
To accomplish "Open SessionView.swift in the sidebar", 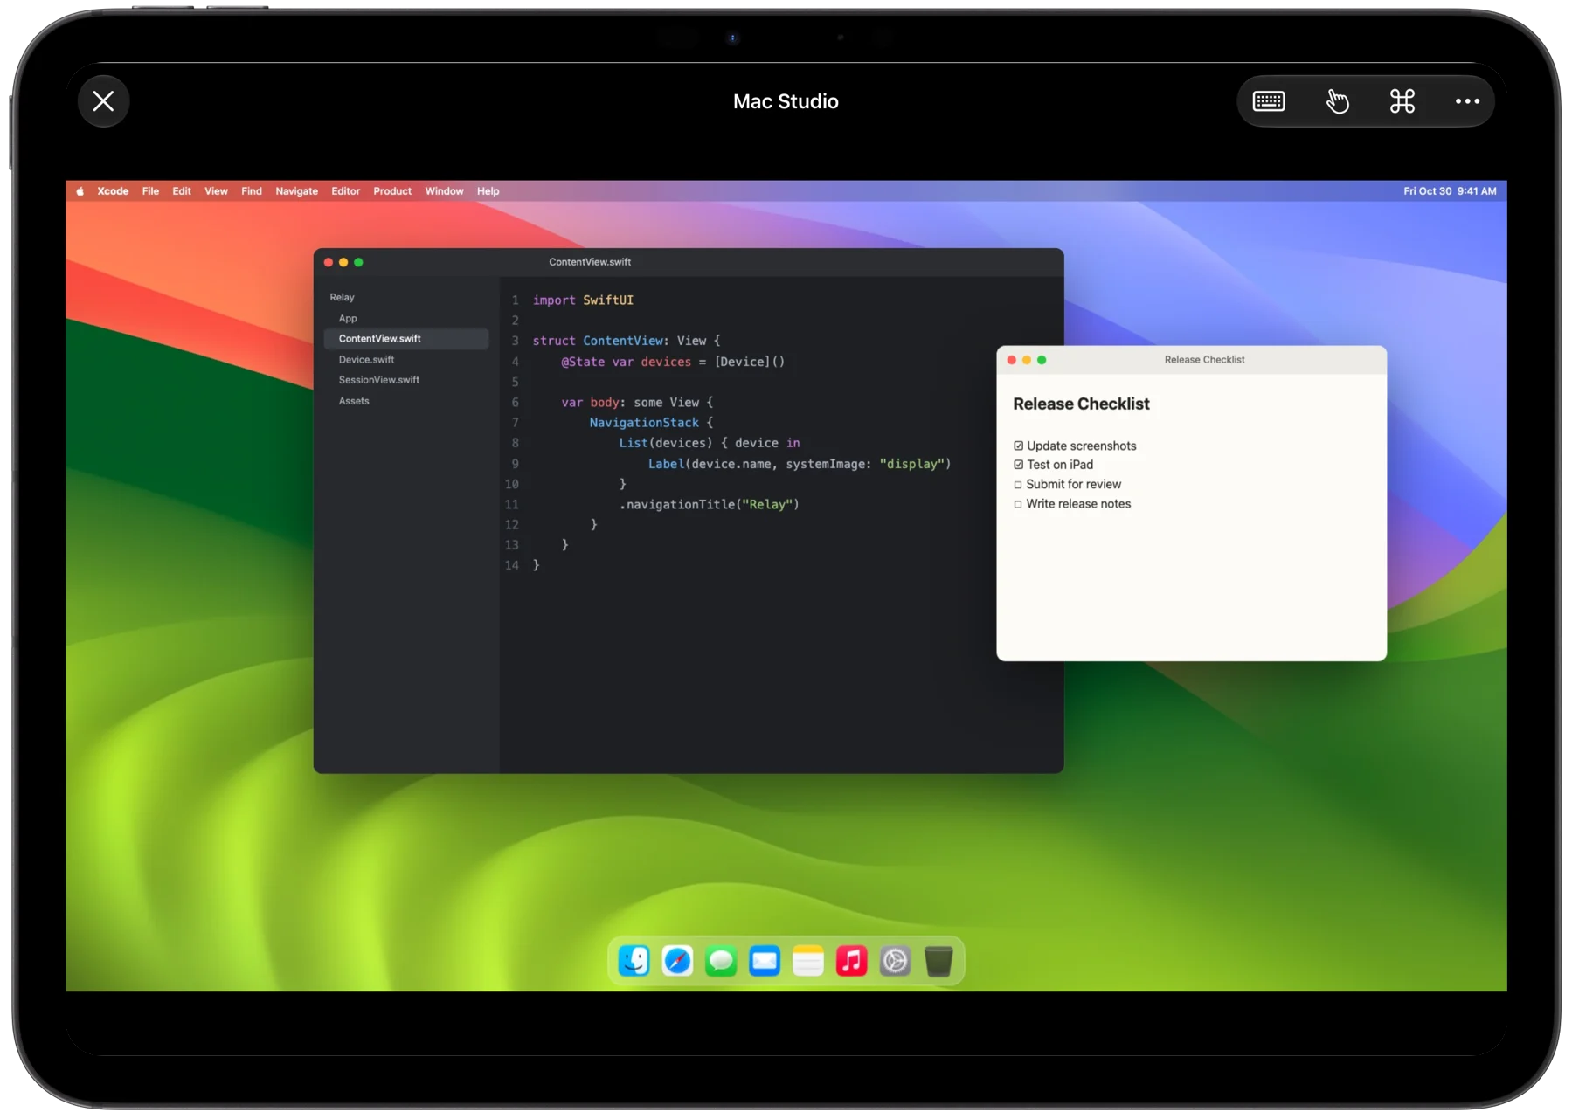I will (x=379, y=380).
